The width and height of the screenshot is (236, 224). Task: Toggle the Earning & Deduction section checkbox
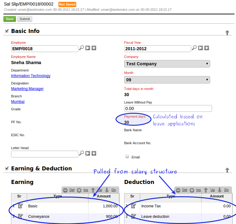point(7,168)
